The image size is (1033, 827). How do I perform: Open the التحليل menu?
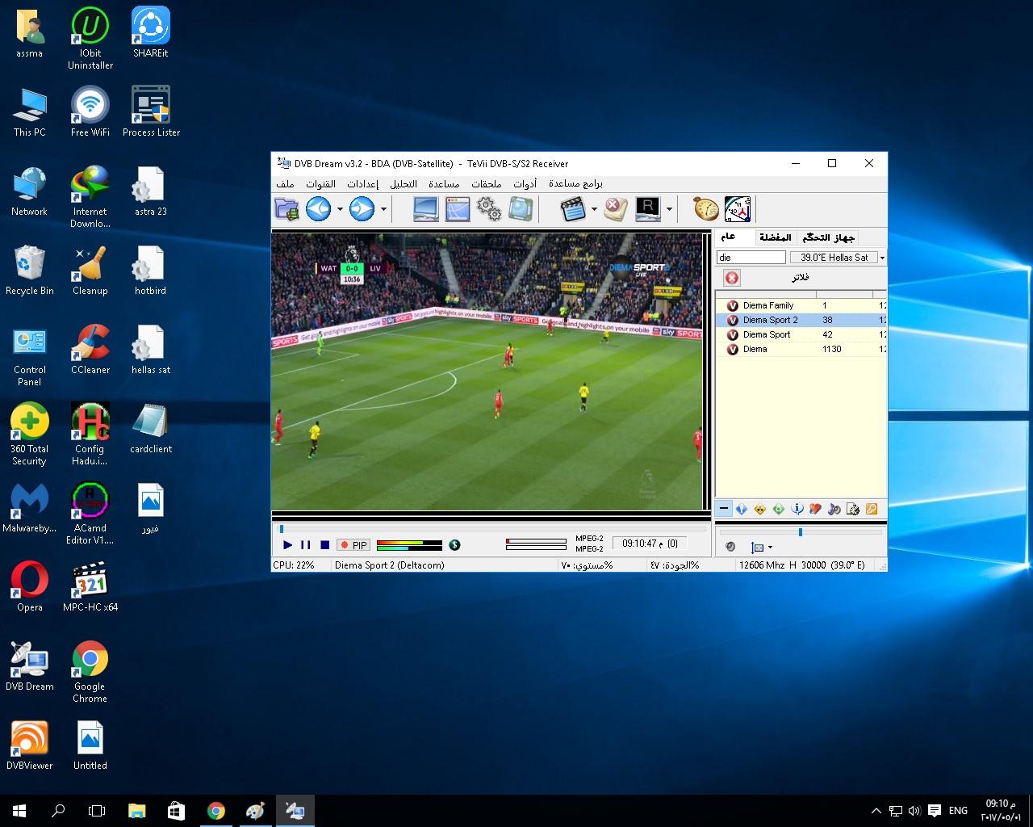click(404, 184)
